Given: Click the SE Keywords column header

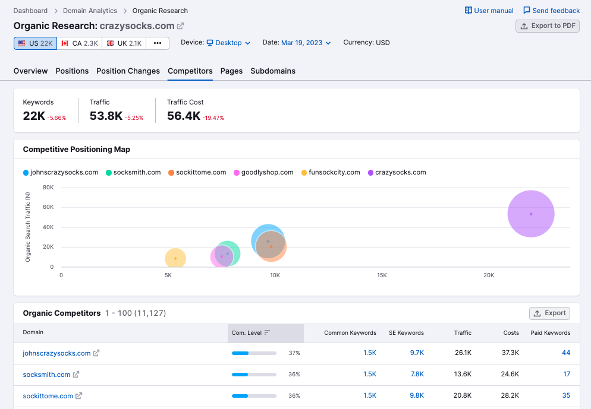Looking at the screenshot, I should pyautogui.click(x=406, y=333).
